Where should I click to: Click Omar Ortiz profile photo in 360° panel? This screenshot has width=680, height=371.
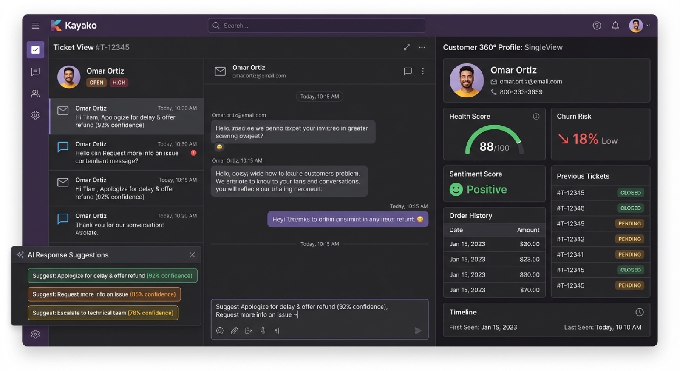(467, 80)
